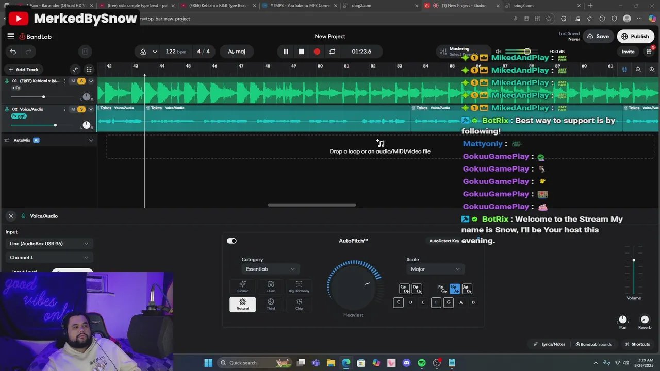
Task: Select the Duet AutoPitch preset
Action: [x=271, y=286]
